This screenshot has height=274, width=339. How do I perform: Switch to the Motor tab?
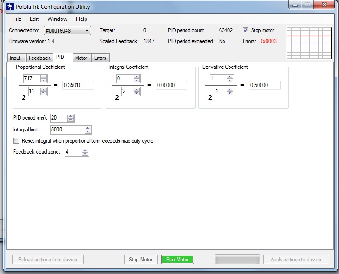coord(82,58)
